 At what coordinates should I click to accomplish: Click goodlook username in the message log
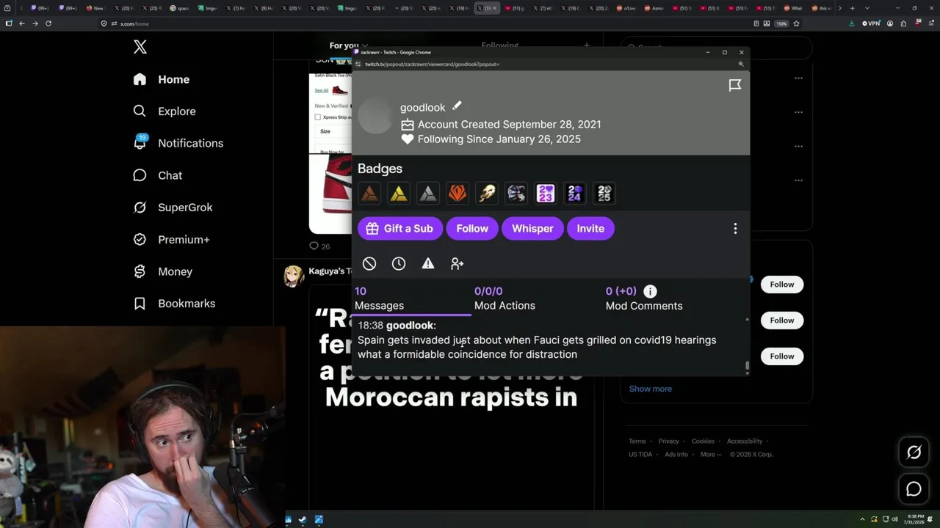click(411, 325)
